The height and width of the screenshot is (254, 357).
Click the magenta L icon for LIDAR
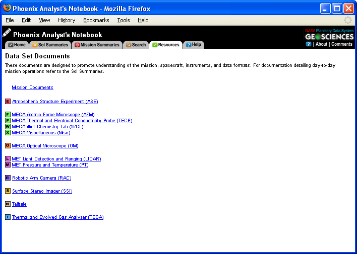[x=8, y=158]
